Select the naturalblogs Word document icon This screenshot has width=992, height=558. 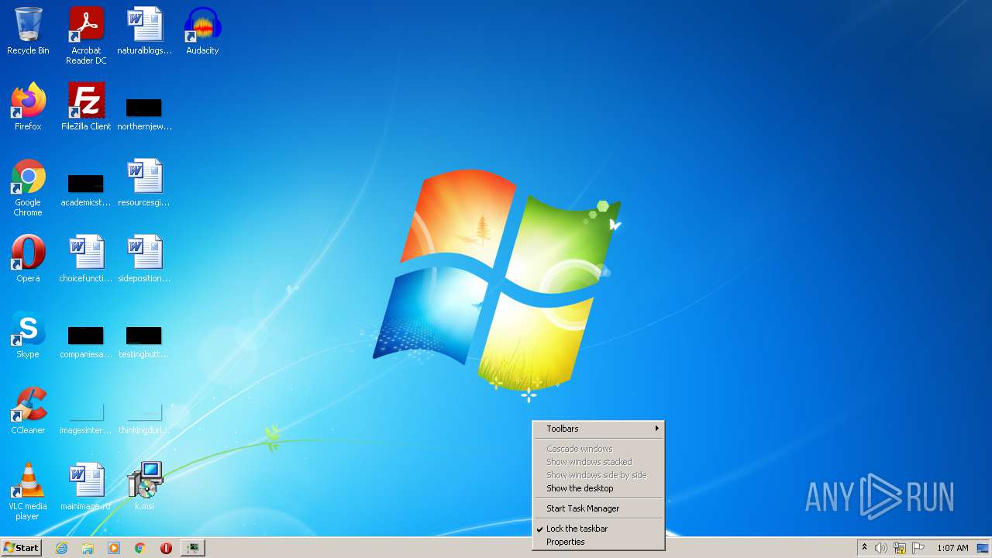[144, 31]
